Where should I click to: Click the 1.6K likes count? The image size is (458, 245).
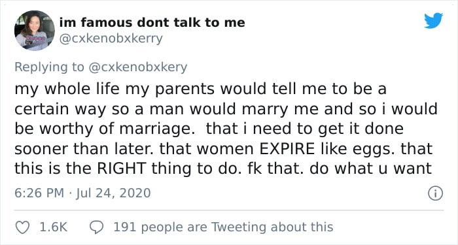tap(53, 227)
